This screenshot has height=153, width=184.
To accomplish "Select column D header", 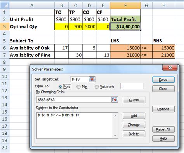I will tap(89, 5).
